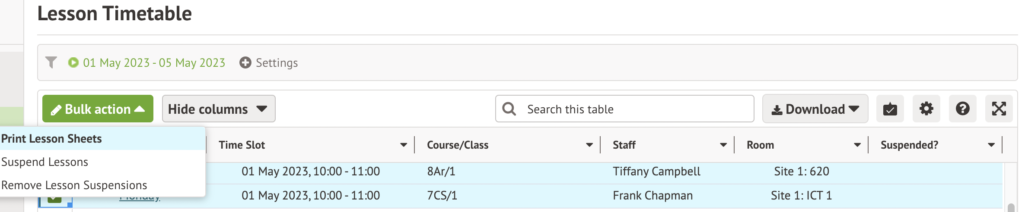1025x212 pixels.
Task: Open Time Slot column dropdown arrow
Action: (403, 145)
